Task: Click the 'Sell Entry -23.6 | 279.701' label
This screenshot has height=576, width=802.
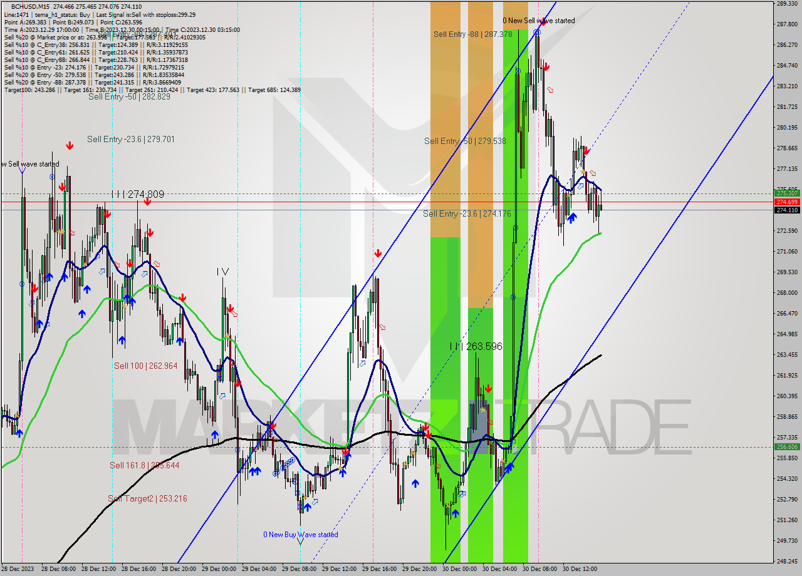Action: coord(131,139)
